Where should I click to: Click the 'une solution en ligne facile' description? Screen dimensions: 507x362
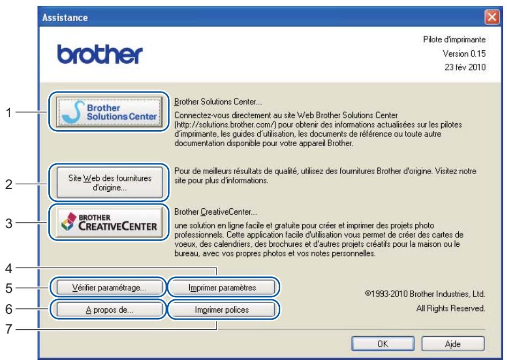click(319, 239)
